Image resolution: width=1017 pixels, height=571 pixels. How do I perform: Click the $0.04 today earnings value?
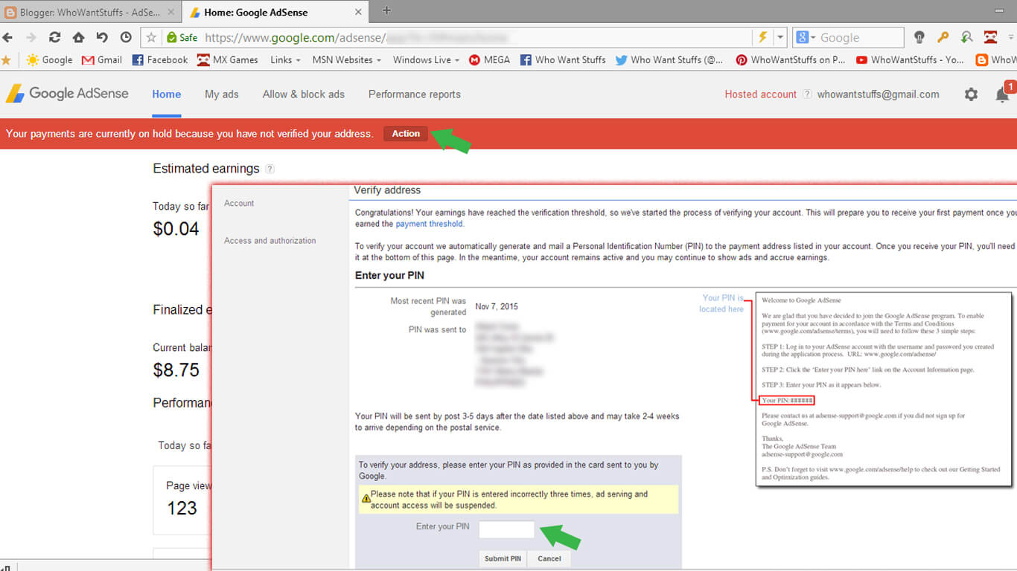coord(176,229)
